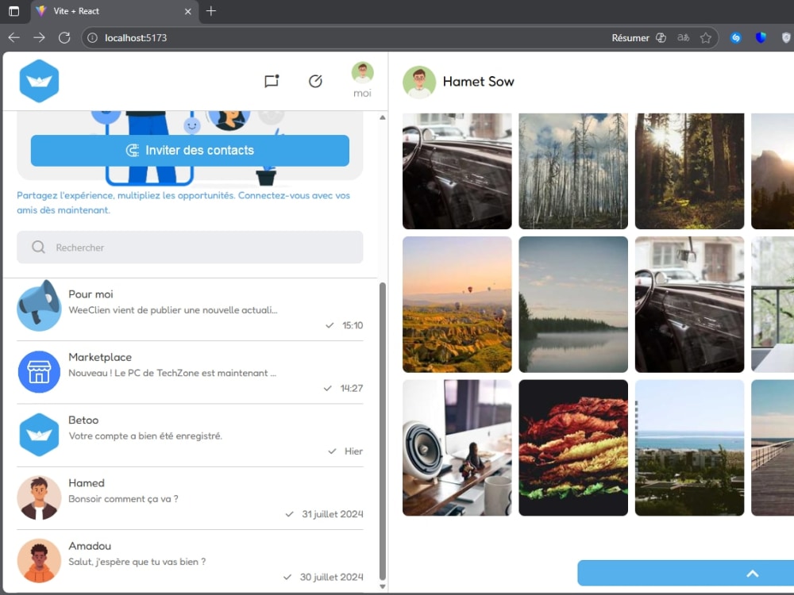Click the Résumer button in the address bar

[638, 38]
